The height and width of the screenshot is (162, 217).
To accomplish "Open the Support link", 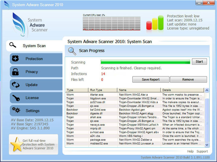I will [x=202, y=151].
